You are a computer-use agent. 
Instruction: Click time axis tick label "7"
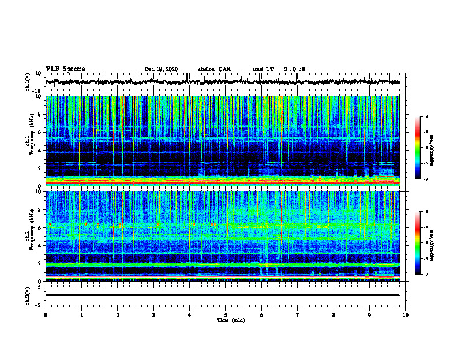tap(298, 315)
